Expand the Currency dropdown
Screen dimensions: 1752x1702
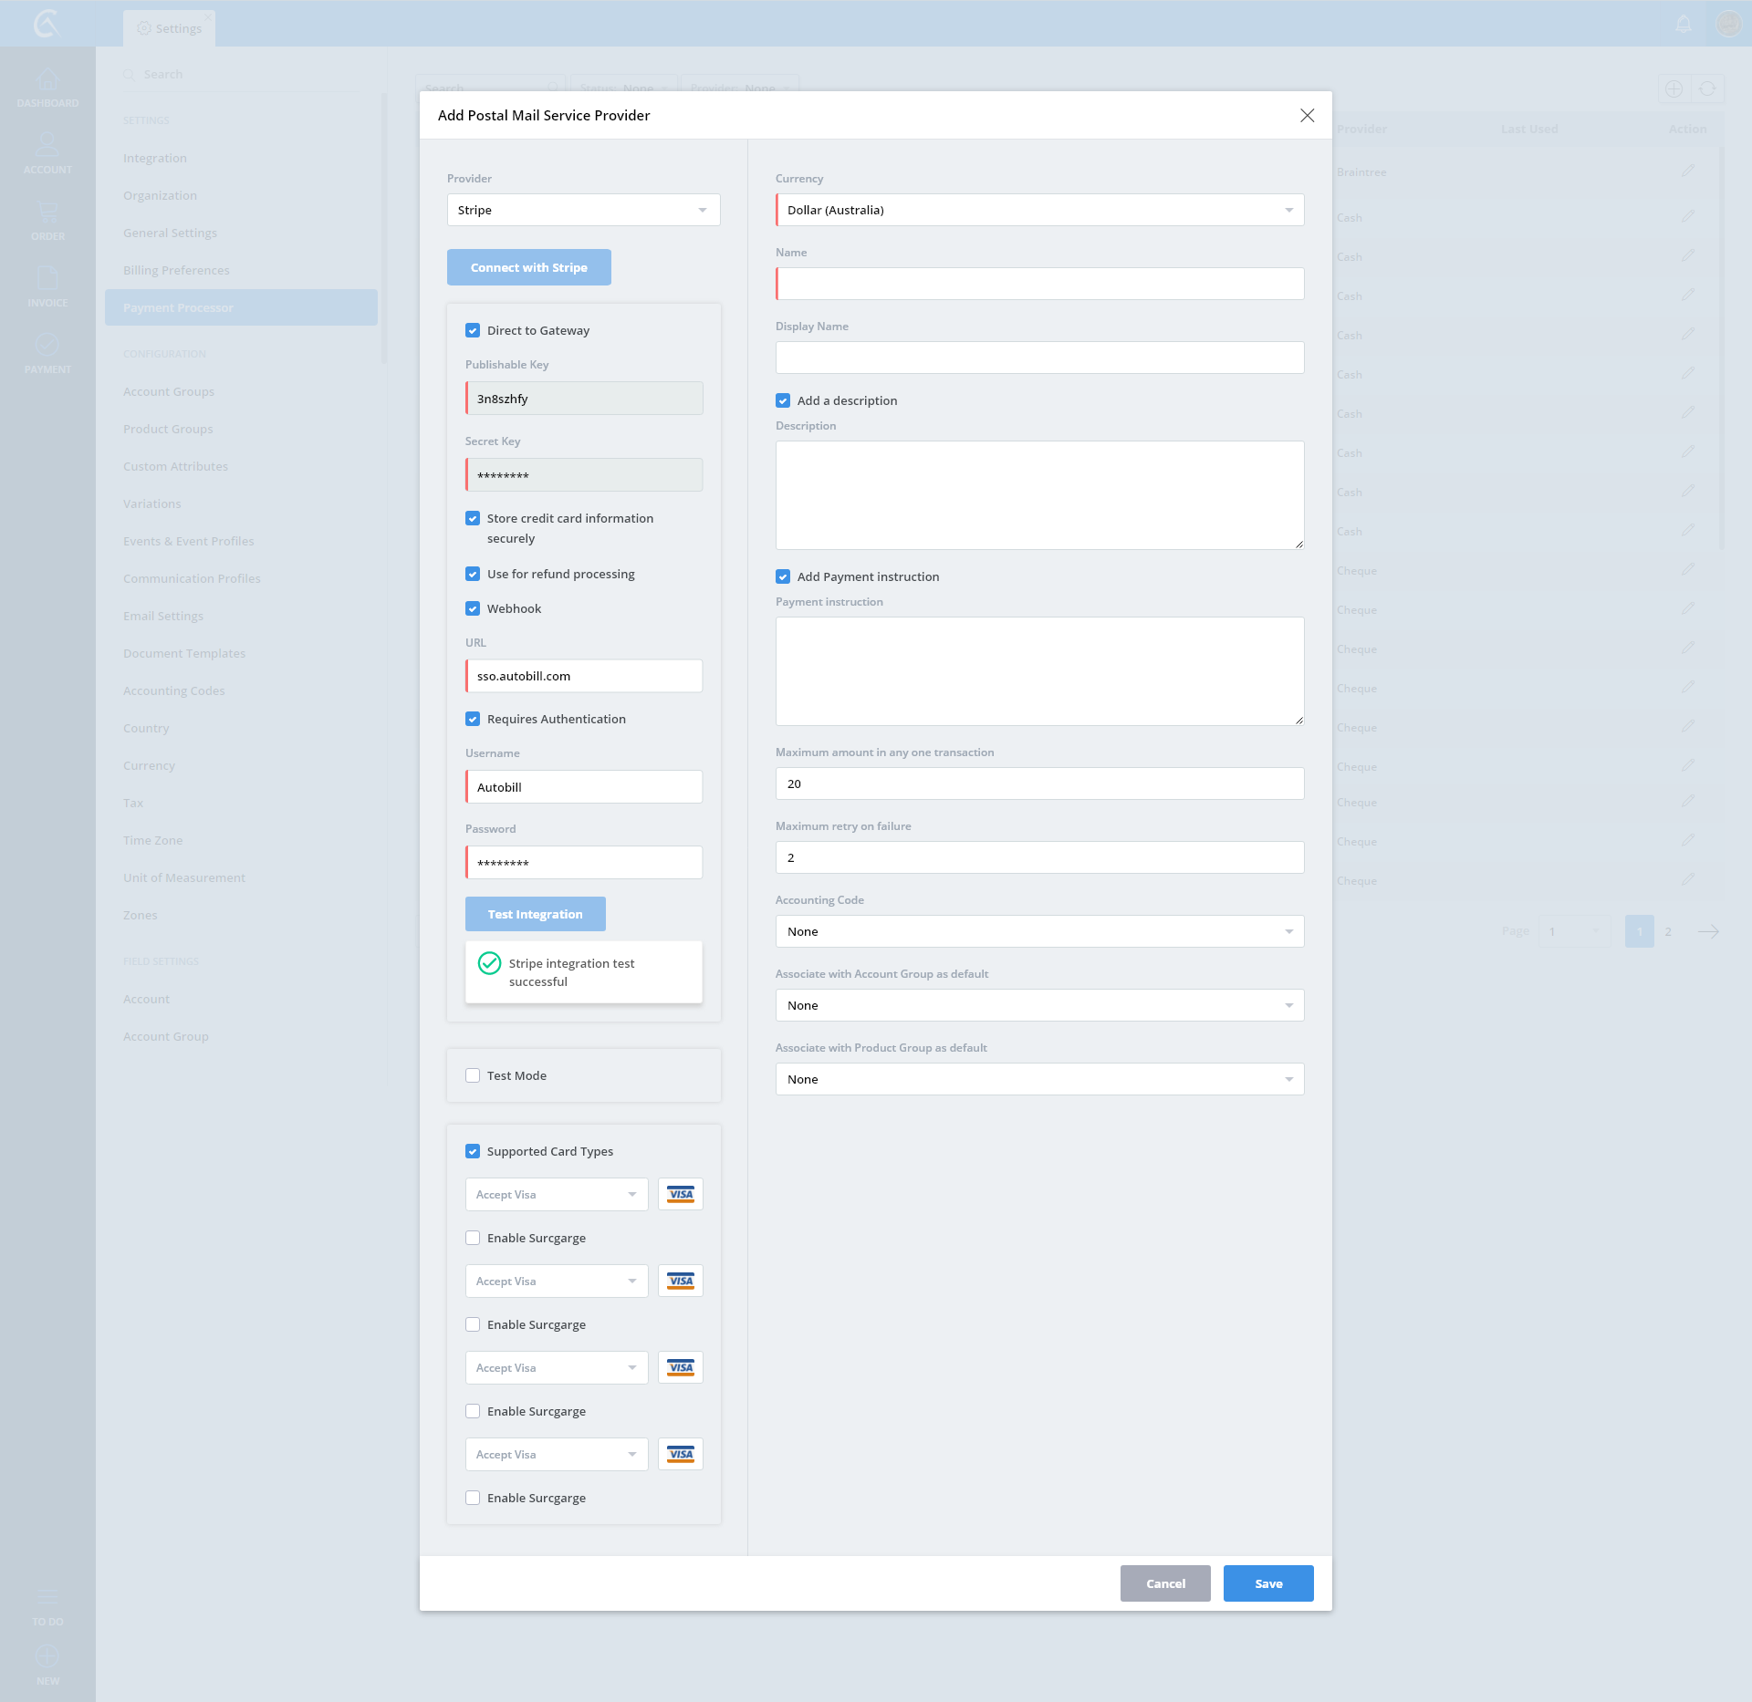1039,210
